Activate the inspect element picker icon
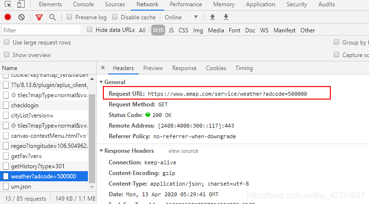 8,4
